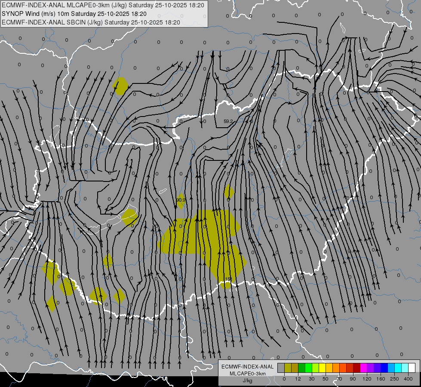Click the 59.2 value label on map
Image resolution: width=421 pixels, height=387 pixels.
228,121
